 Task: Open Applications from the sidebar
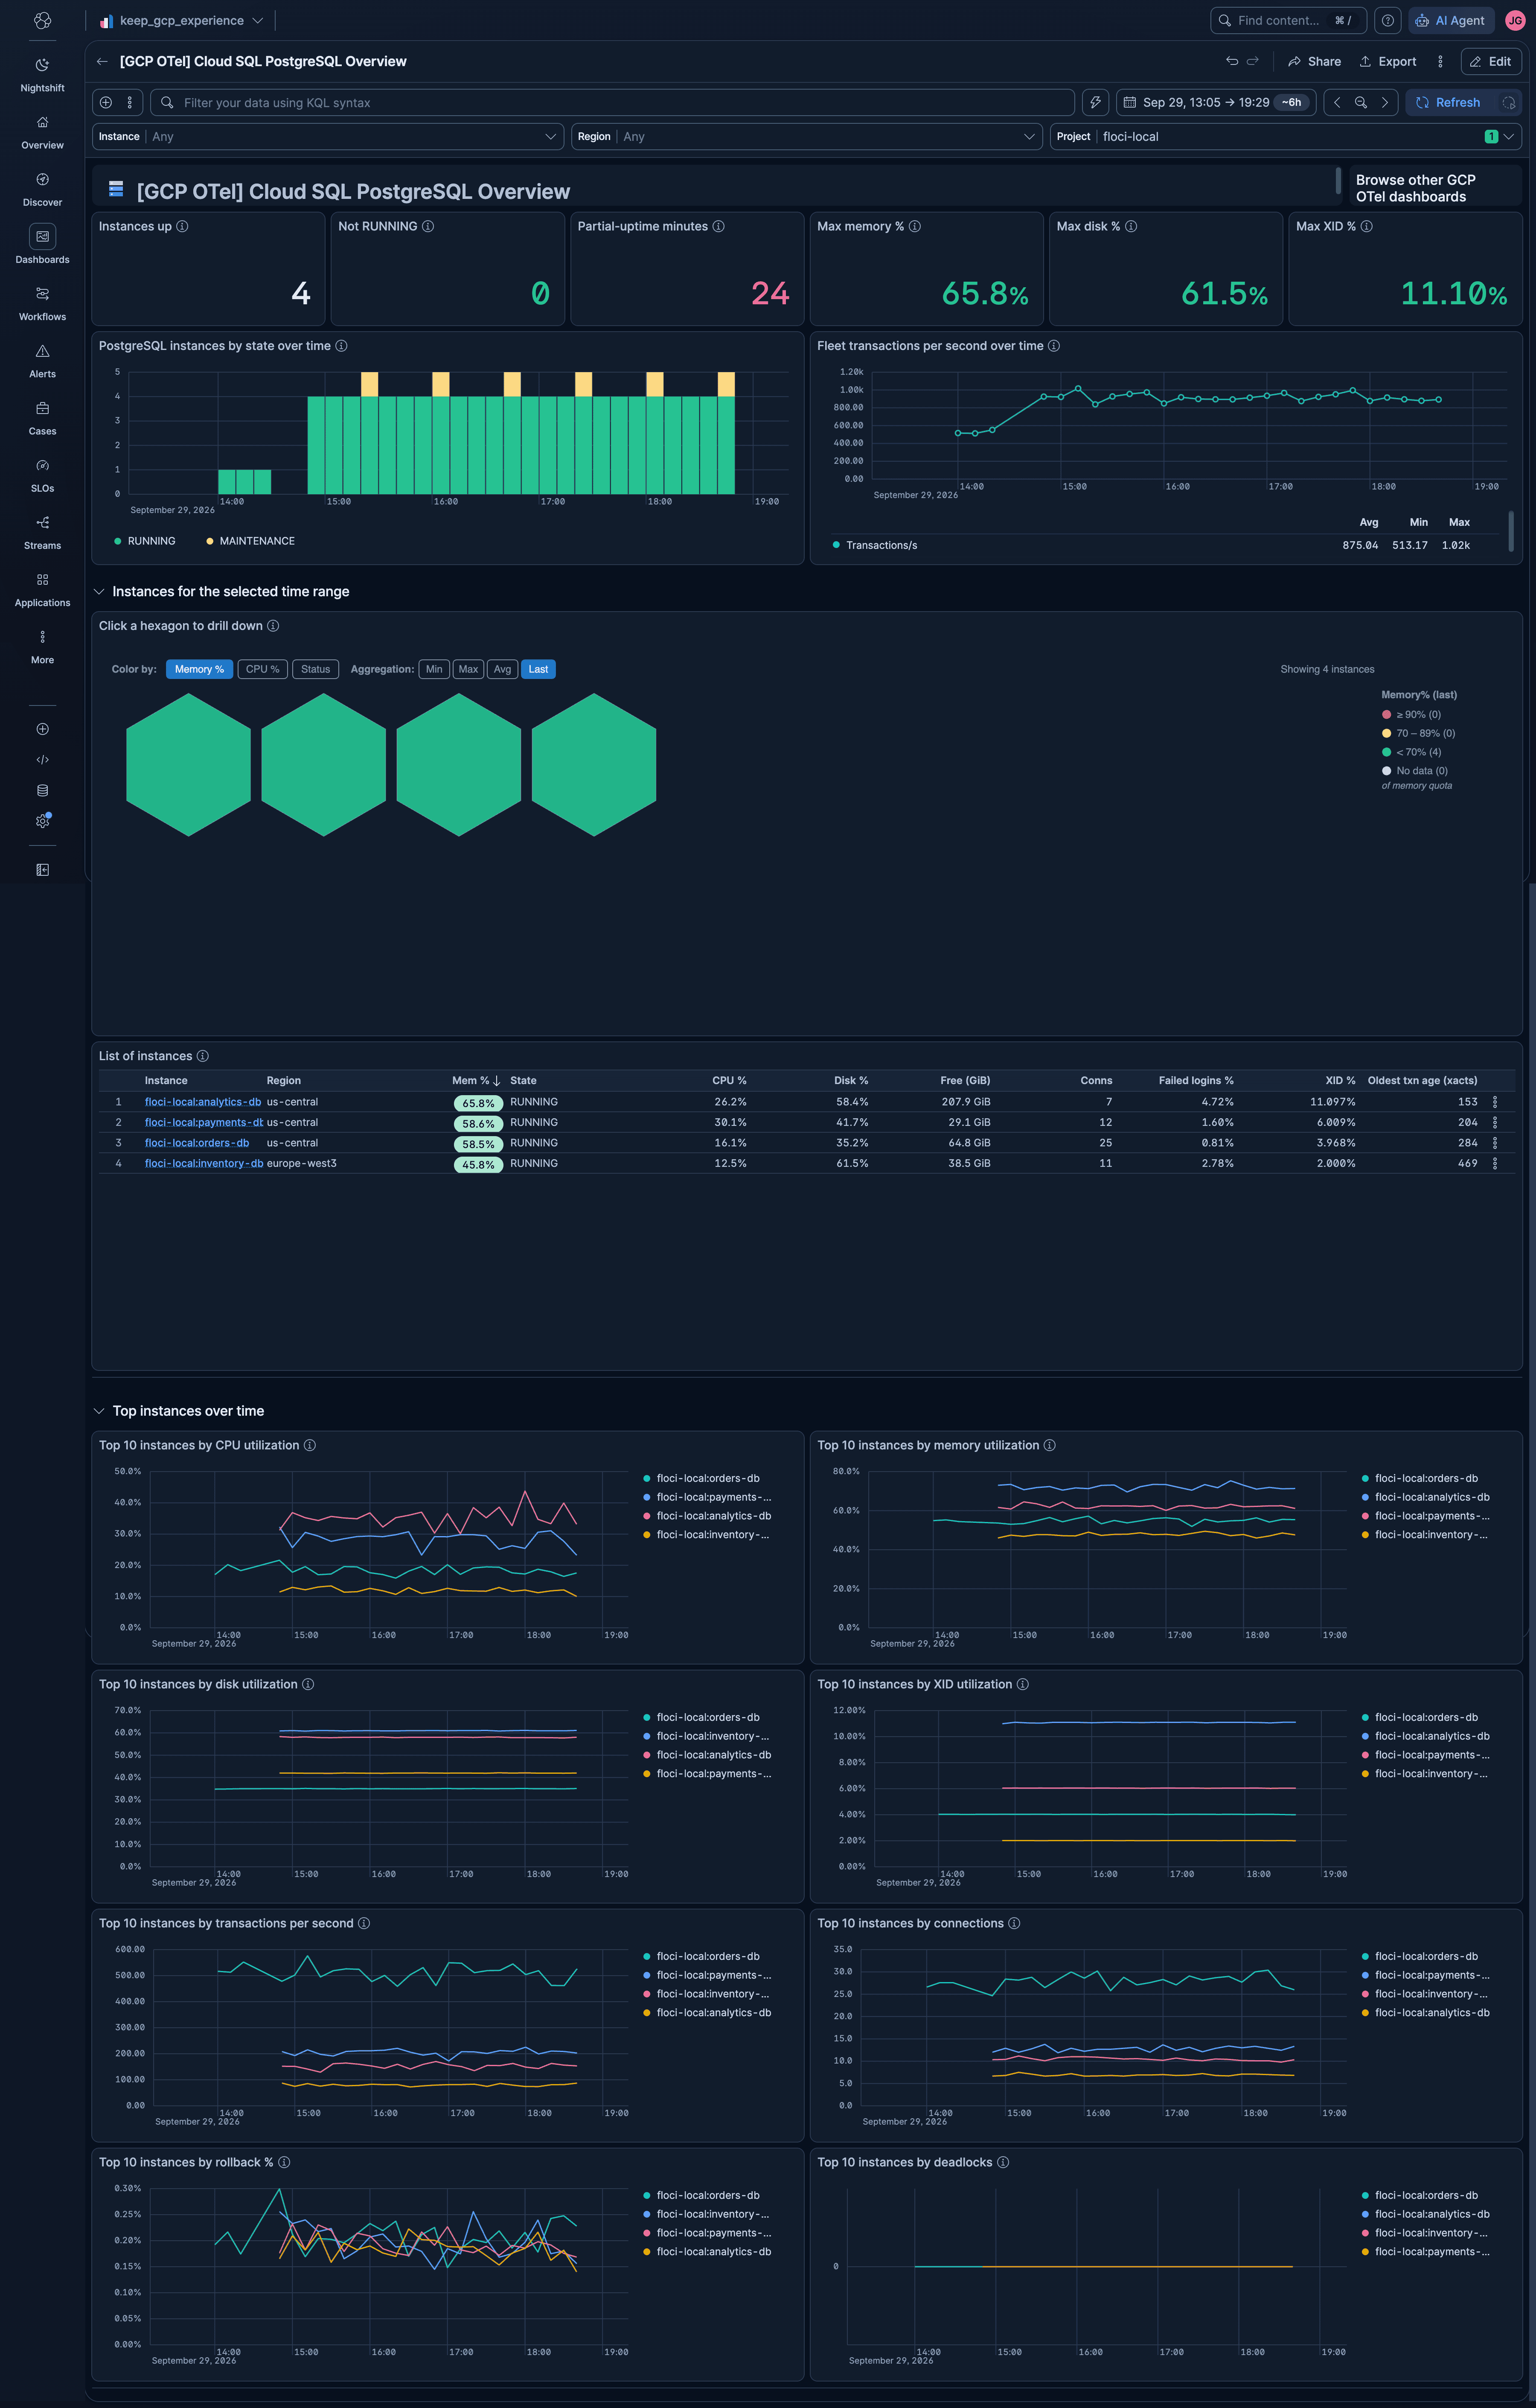(42, 589)
